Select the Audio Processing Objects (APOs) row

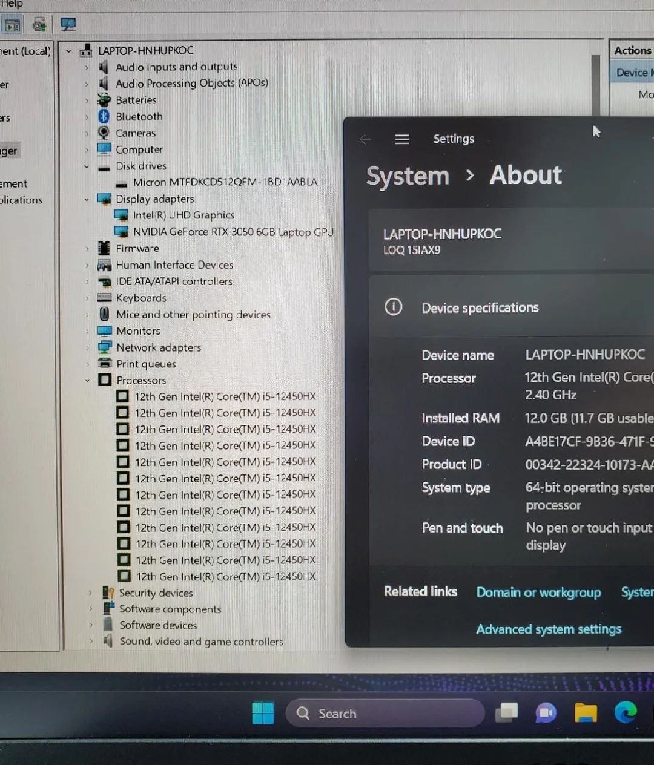[x=191, y=83]
